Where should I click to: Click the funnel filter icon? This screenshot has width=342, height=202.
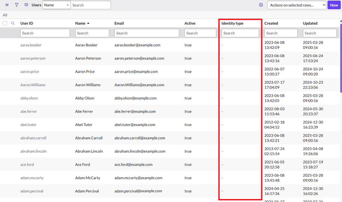16,5
